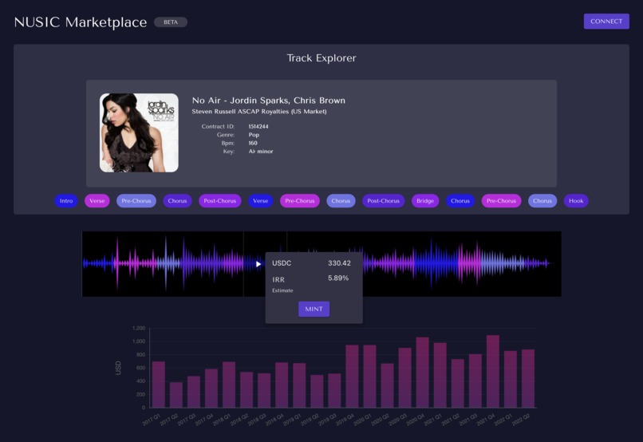This screenshot has width=643, height=442.
Task: Click the play arrow on the waveform
Action: click(x=258, y=264)
